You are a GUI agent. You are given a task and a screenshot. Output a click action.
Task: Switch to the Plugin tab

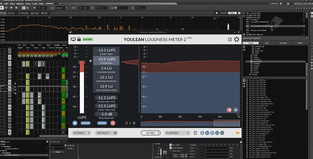35,13
